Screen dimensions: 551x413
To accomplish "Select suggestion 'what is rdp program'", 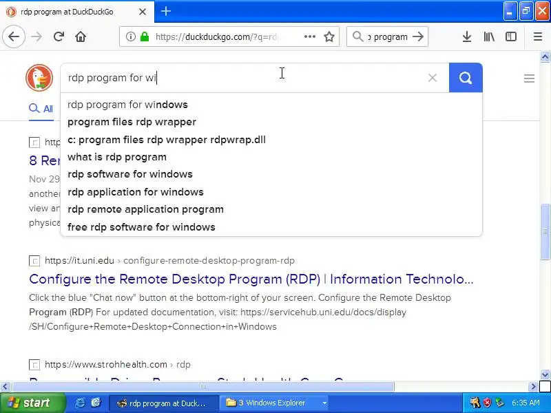I will [271, 157].
